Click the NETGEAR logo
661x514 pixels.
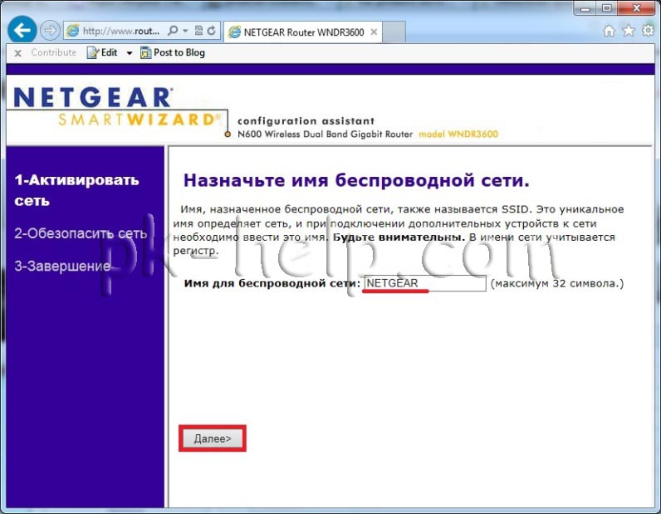(93, 97)
